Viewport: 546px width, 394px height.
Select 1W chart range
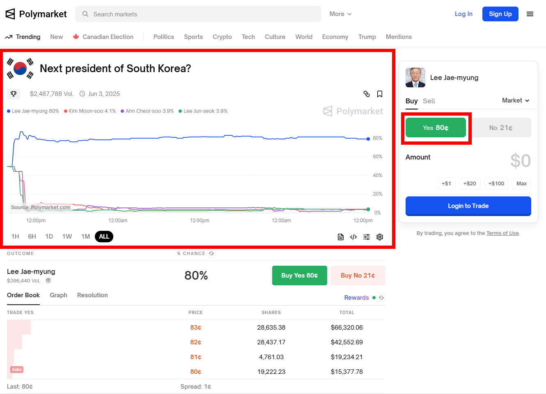click(x=67, y=237)
